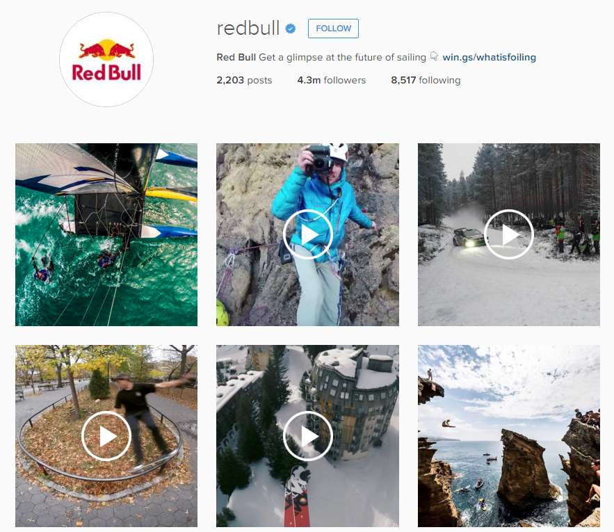Open the Red Bull profile picture

tap(106, 60)
